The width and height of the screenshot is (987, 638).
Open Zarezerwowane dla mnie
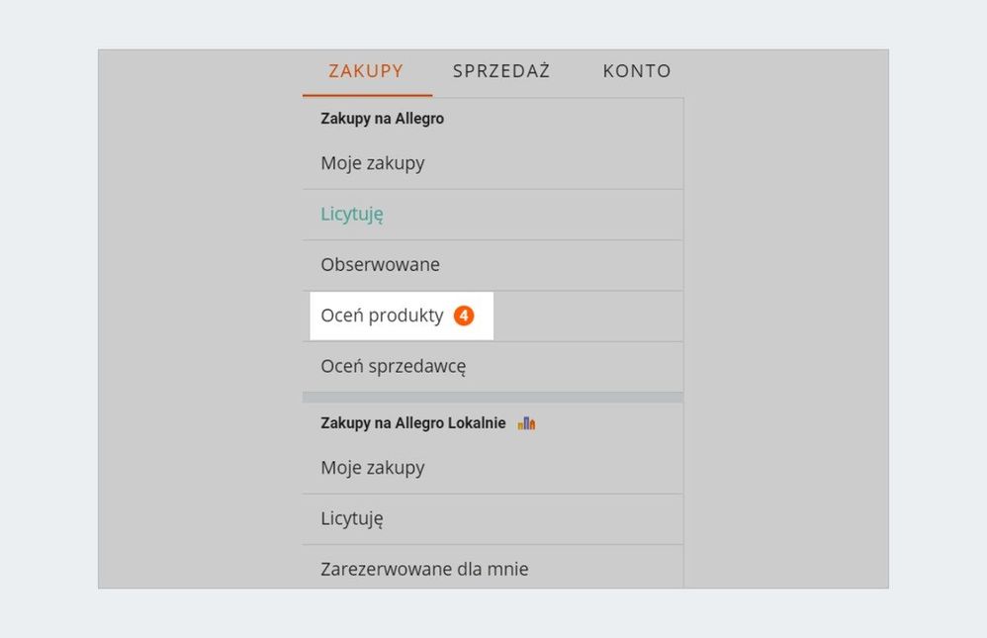424,569
